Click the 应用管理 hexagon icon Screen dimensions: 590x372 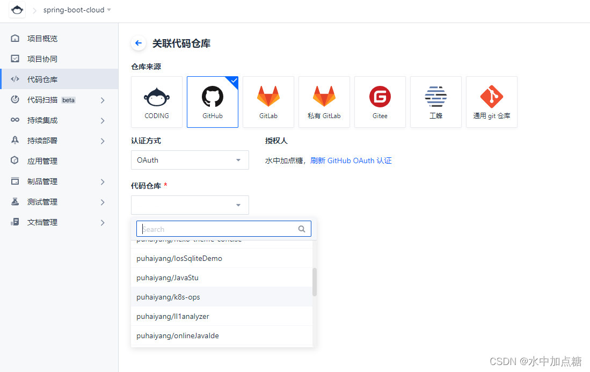tap(15, 161)
